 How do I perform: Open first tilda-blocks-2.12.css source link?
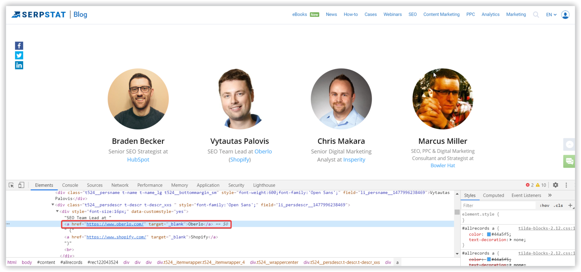pos(546,228)
